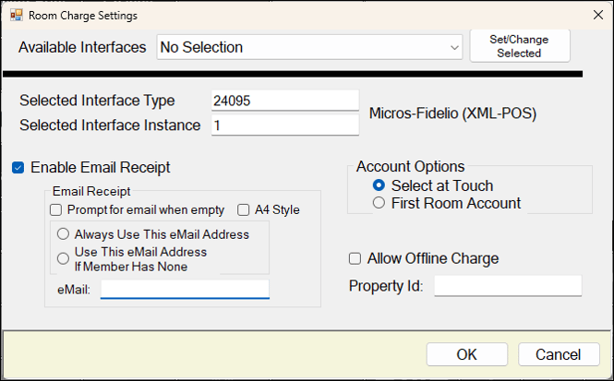The image size is (614, 381).
Task: Click the Email Receipt group title
Action: pyautogui.click(x=91, y=191)
